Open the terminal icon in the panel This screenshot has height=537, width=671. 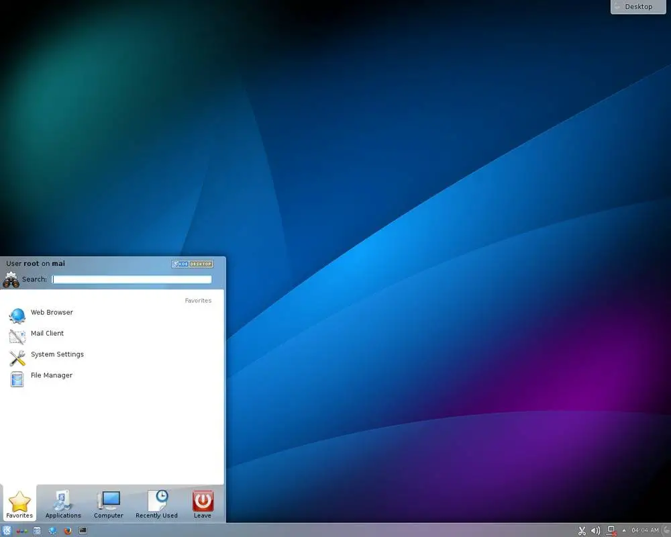(x=83, y=530)
